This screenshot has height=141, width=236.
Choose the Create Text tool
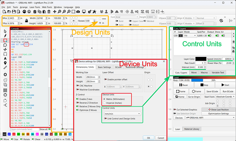(x=5, y=59)
